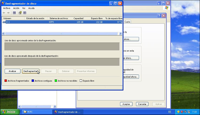Image resolution: width=200 pixels, height=115 pixels.
Task: Open the Archivo menu
Action: 7,8
